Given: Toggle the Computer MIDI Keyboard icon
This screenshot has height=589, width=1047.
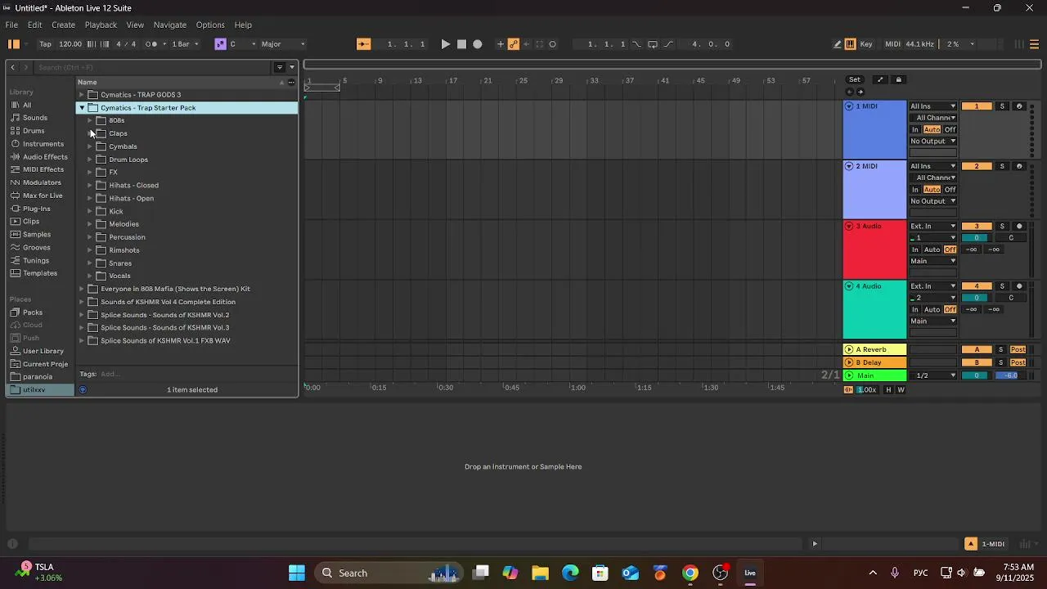Looking at the screenshot, I should 850,44.
